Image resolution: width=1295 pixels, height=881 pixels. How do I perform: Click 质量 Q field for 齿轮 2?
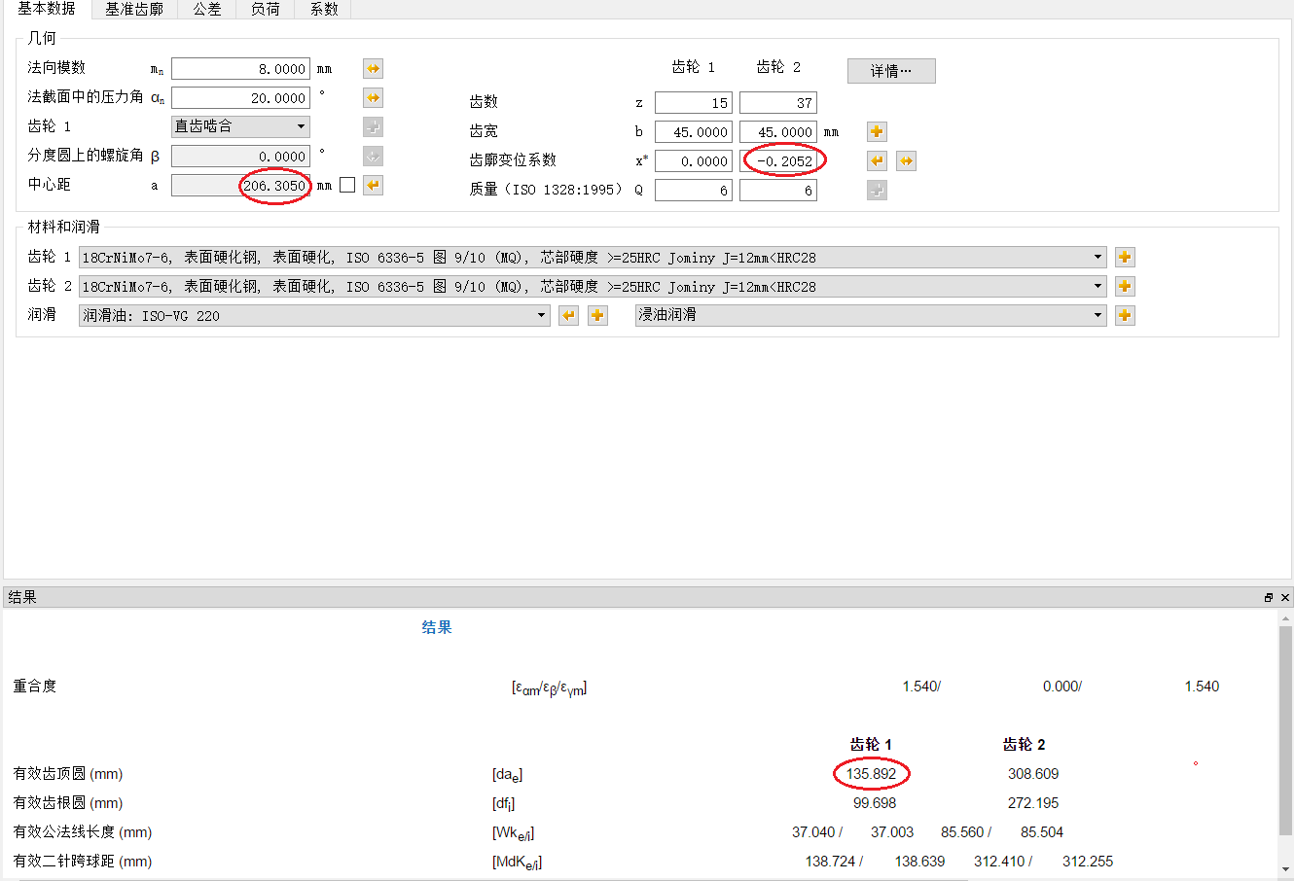(778, 191)
